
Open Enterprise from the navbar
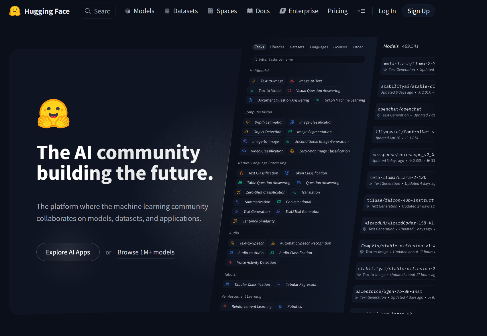[x=299, y=11]
